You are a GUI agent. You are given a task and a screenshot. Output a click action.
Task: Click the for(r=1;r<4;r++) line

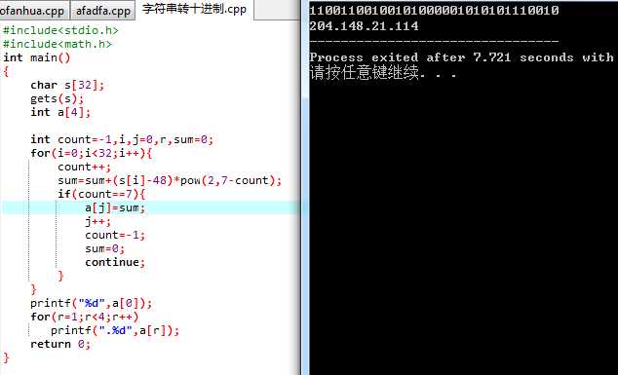(x=85, y=317)
